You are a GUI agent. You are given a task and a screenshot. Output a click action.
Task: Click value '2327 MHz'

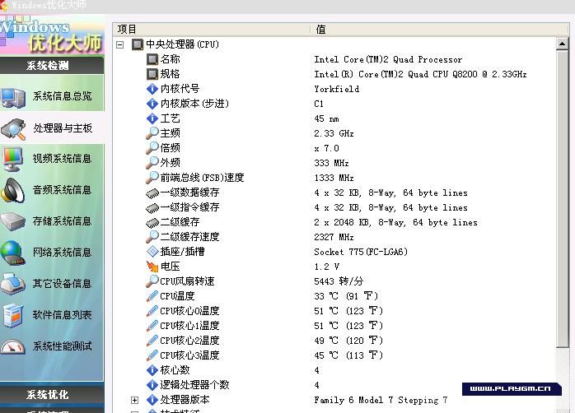pyautogui.click(x=334, y=237)
